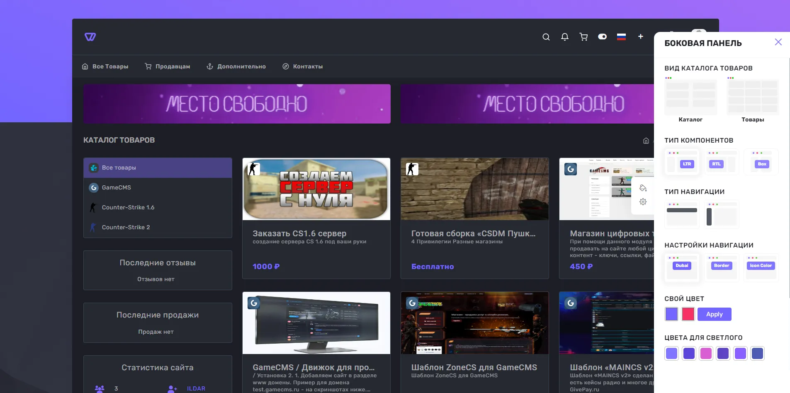Viewport: 790px width, 393px height.
Task: Select the LTR component type option
Action: 682,162
